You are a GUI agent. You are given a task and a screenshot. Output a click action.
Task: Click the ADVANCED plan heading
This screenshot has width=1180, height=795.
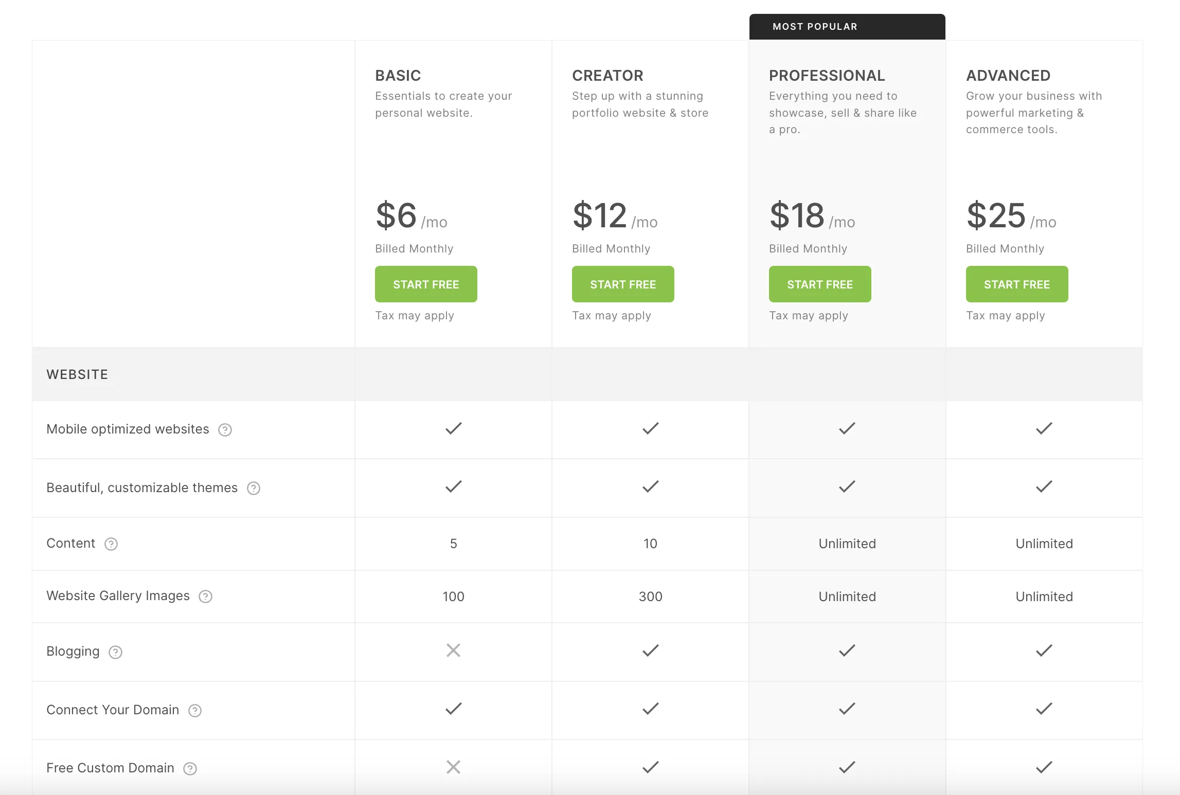1008,76
